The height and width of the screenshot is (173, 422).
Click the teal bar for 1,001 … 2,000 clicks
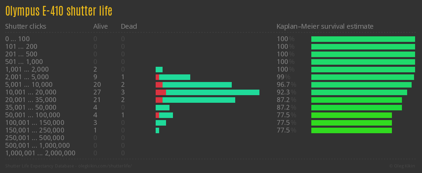[159, 70]
